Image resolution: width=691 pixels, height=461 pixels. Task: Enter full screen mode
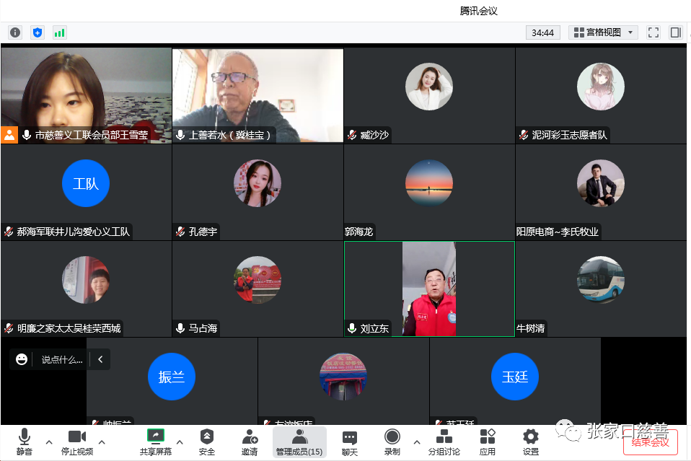[653, 32]
